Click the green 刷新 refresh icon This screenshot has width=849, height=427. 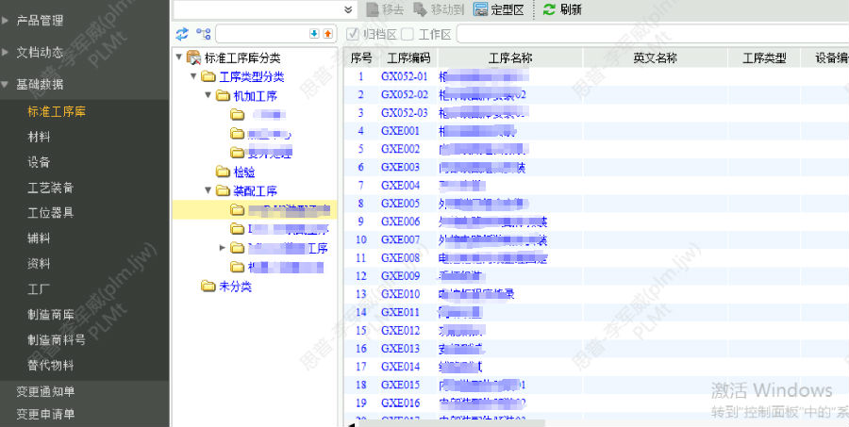[549, 9]
